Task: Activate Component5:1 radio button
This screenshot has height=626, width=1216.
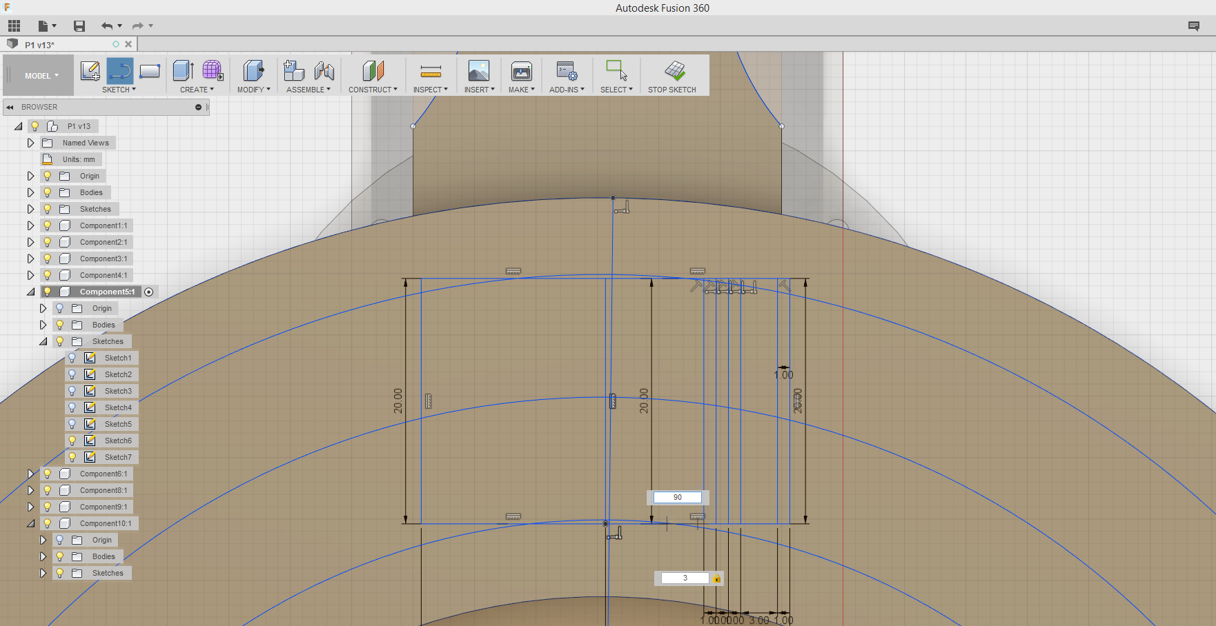Action: click(x=148, y=292)
